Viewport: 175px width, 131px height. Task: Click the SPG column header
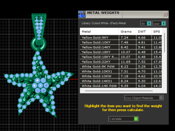[157, 32]
